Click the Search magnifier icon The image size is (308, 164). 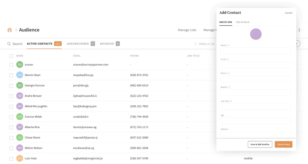(9, 44)
